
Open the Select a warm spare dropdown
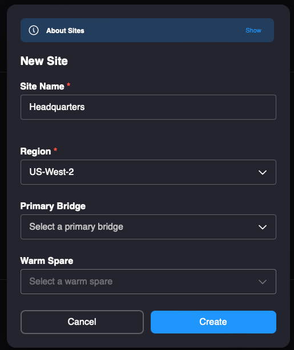148,282
